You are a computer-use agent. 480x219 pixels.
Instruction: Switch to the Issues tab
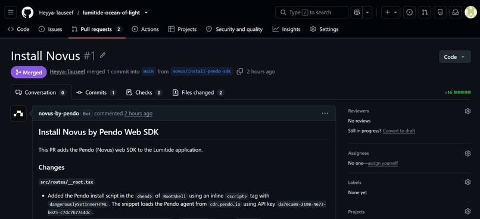51,29
